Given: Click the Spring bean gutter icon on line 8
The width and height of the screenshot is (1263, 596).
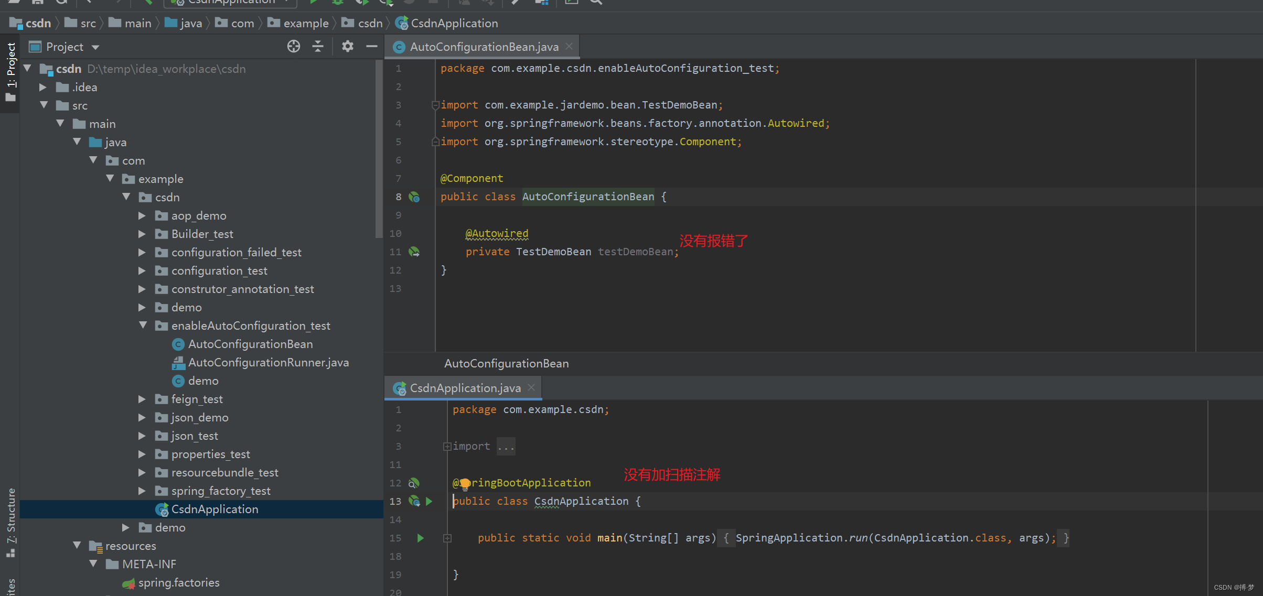Looking at the screenshot, I should pos(414,197).
